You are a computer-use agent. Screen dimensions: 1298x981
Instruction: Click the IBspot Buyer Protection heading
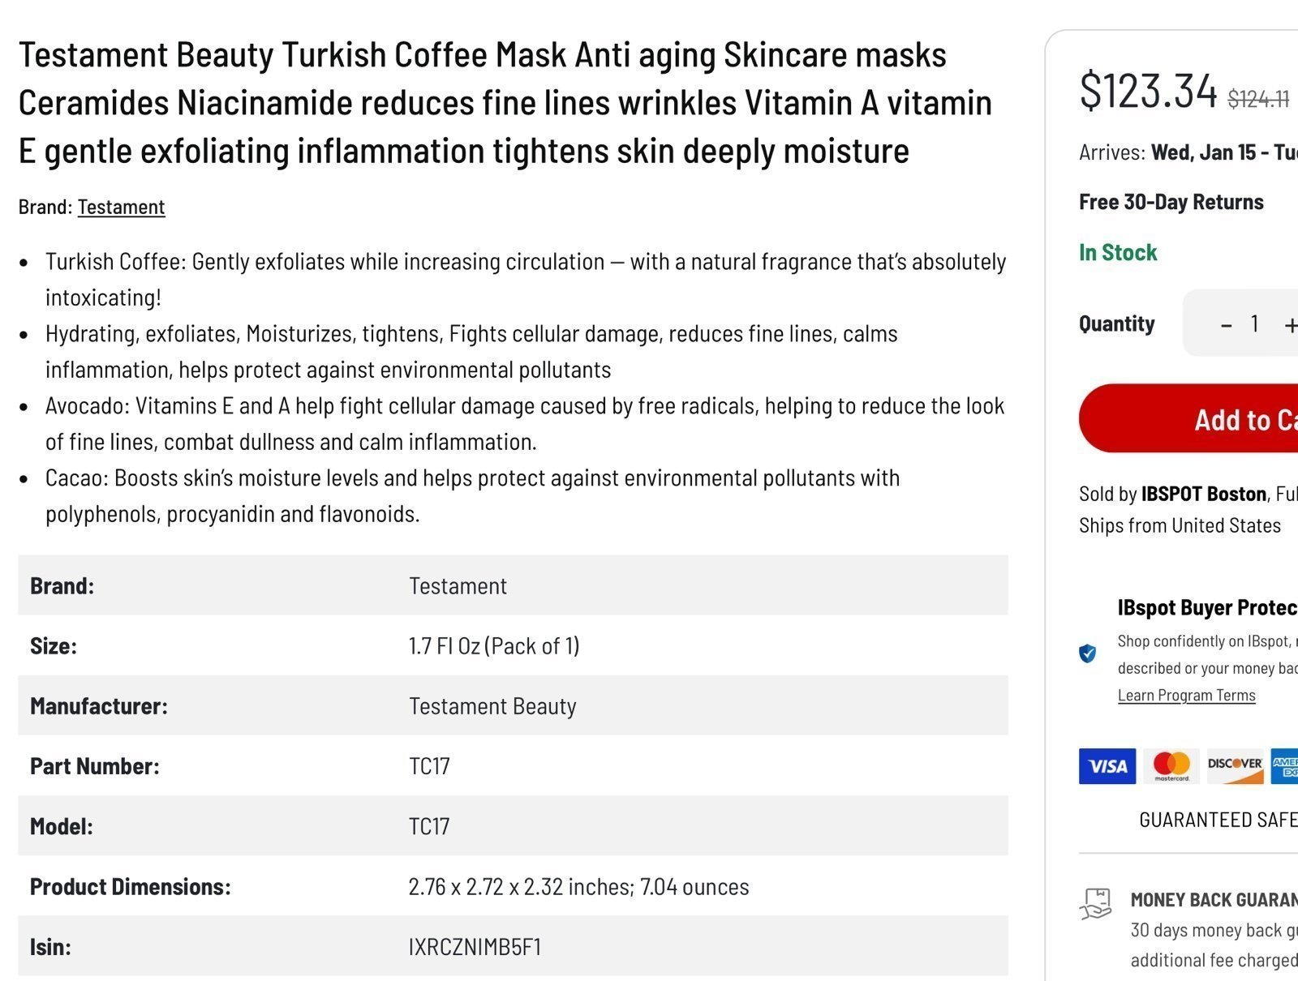(1207, 608)
